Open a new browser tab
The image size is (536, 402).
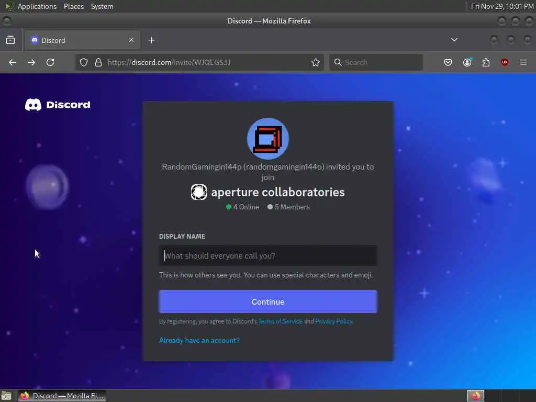tap(151, 40)
